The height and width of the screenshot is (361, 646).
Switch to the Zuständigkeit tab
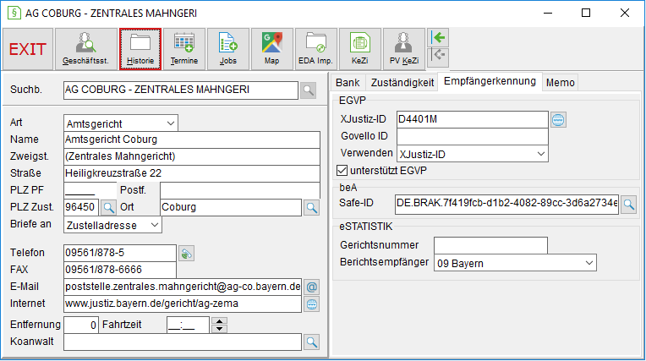[402, 83]
